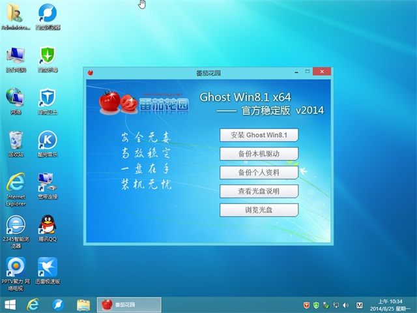Image resolution: width=417 pixels, height=313 pixels.
Task: Open 查看光盘说明
Action: click(259, 191)
